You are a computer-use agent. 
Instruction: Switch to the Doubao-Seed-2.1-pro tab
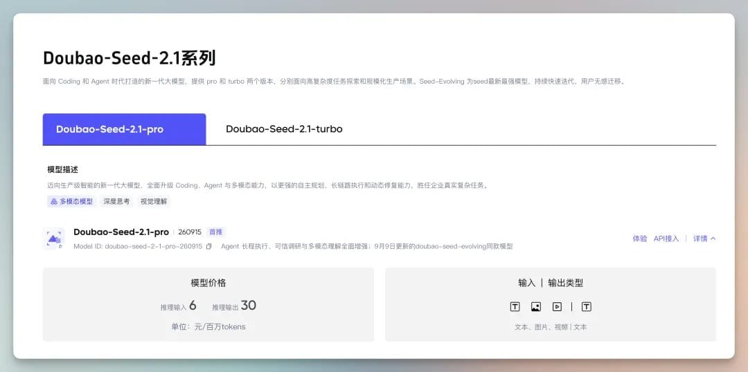pos(124,129)
